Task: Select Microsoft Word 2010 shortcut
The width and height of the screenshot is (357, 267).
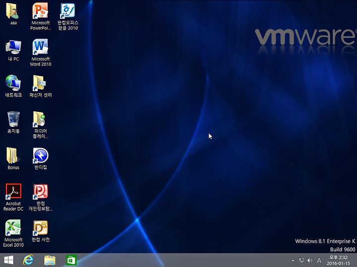Action: click(40, 53)
